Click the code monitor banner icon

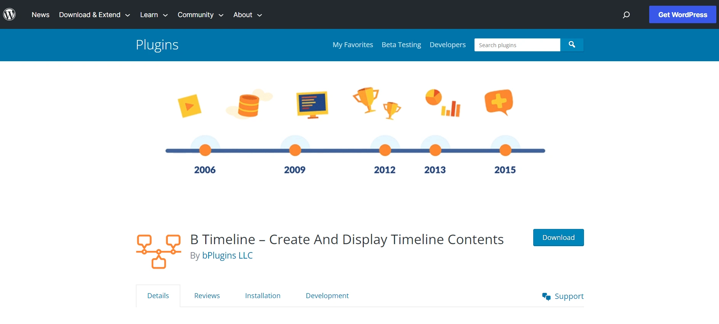(x=312, y=105)
